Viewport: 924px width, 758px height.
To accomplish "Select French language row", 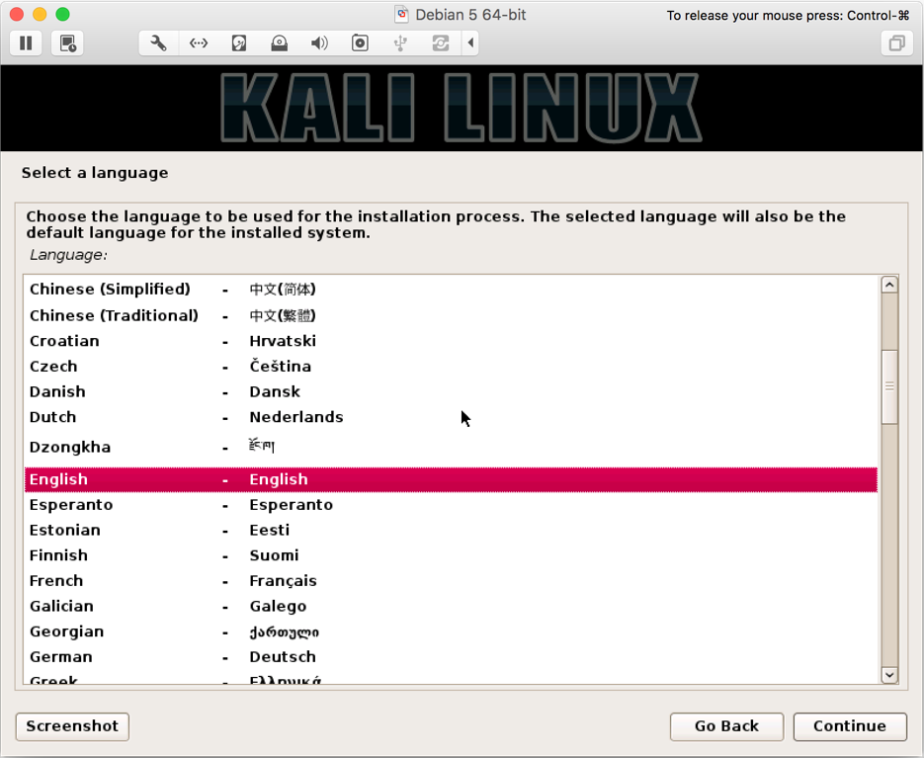I will (451, 581).
